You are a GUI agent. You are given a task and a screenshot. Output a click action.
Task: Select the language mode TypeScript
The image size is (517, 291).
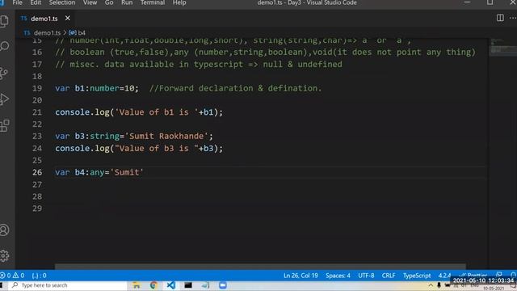point(417,275)
